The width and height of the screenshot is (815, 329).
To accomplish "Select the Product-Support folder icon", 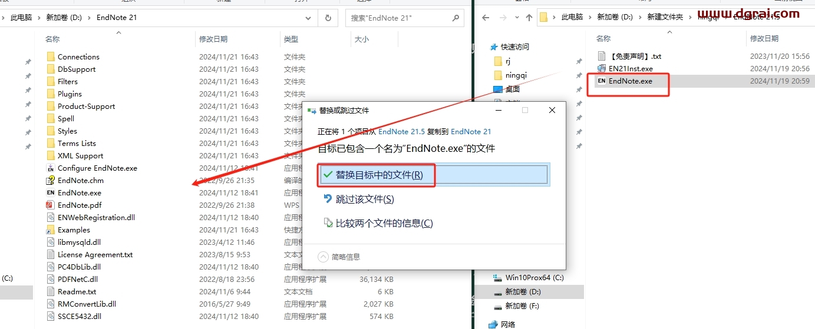I will tap(51, 107).
